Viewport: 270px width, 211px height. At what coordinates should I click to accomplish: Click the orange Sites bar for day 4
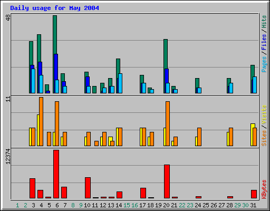click(41, 121)
